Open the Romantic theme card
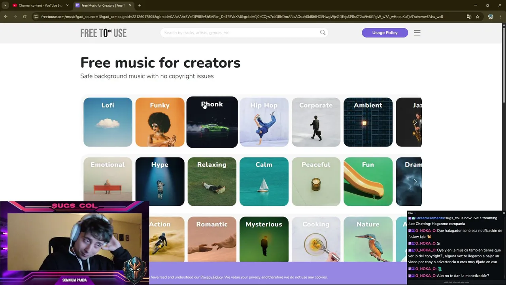The width and height of the screenshot is (506, 285). [x=212, y=239]
